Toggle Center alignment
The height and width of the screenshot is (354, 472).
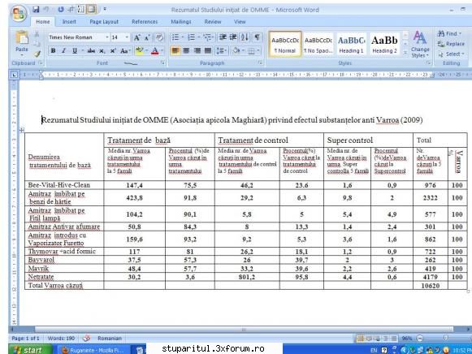tap(186, 50)
